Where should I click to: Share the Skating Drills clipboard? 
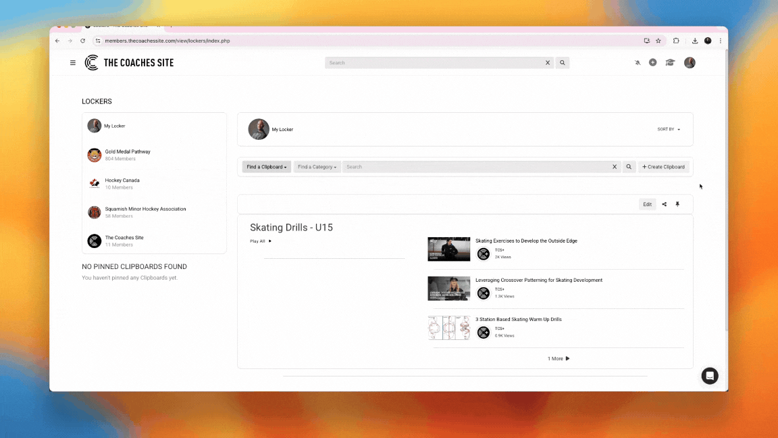click(x=664, y=204)
